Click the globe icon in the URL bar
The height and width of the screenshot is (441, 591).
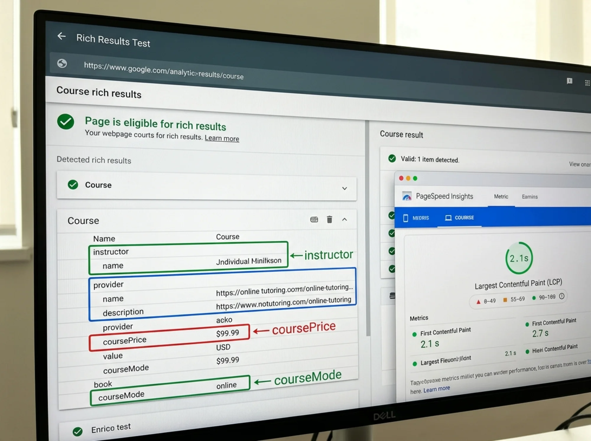pyautogui.click(x=62, y=63)
